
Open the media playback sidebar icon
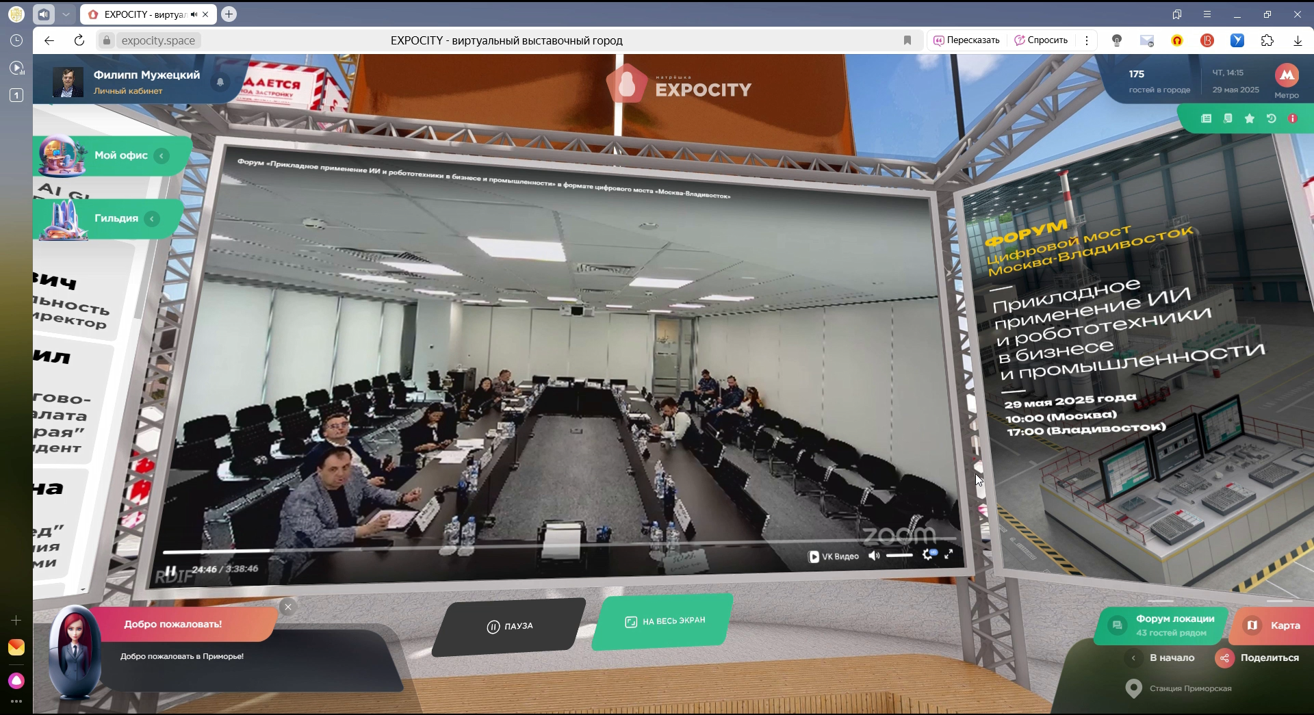(x=16, y=68)
